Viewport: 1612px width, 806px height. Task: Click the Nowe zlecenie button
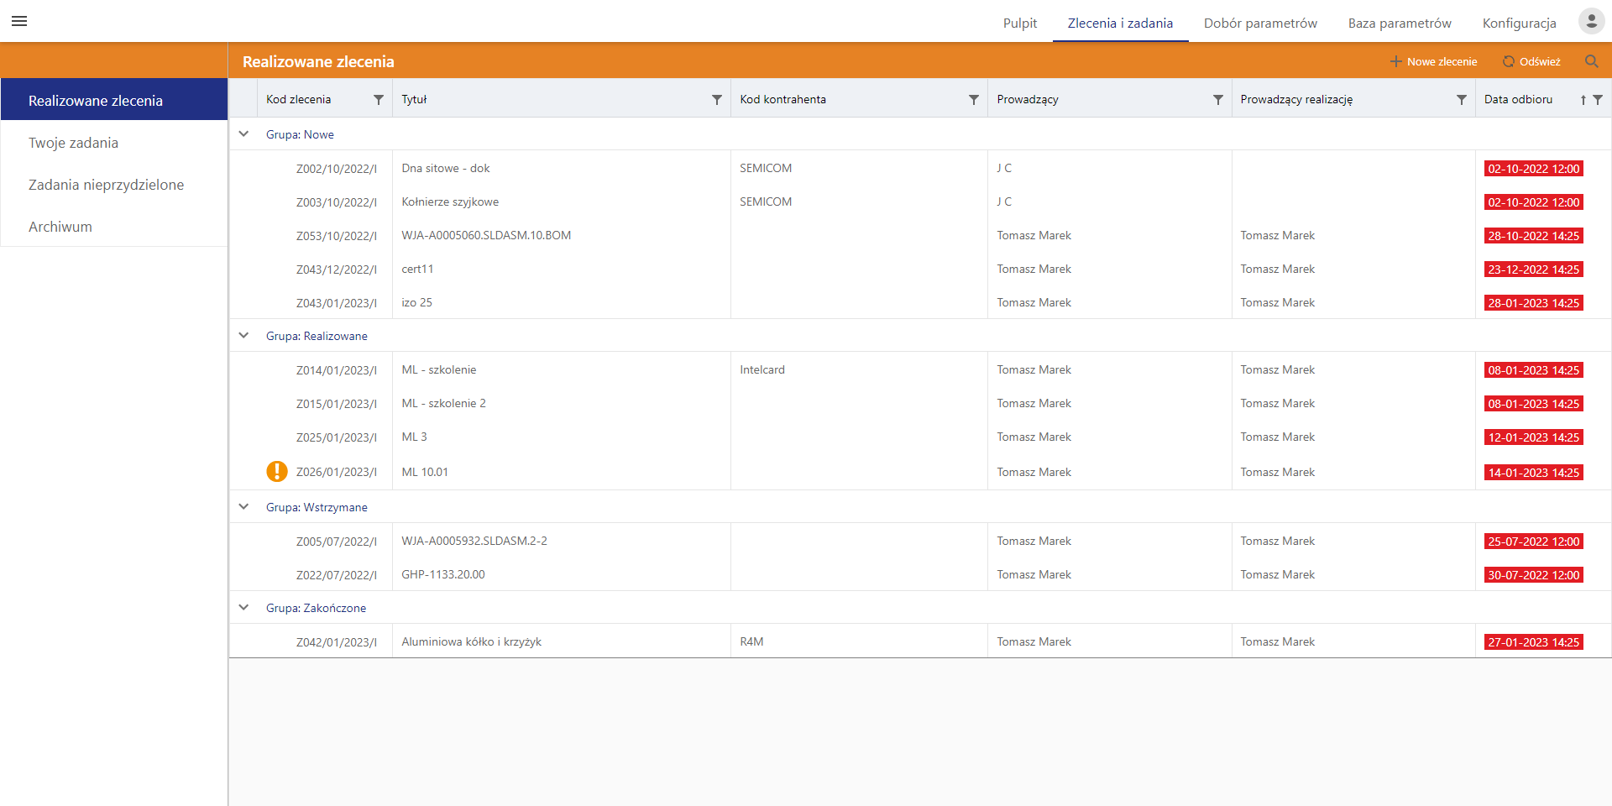pyautogui.click(x=1433, y=61)
